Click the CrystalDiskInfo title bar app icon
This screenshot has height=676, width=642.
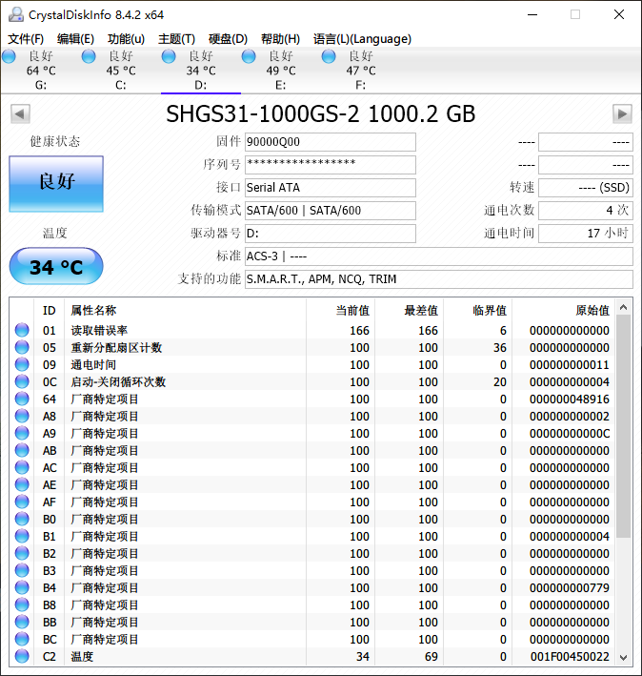click(x=16, y=14)
